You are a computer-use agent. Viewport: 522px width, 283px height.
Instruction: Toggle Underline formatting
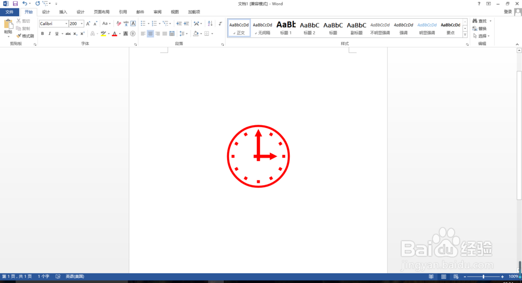coord(57,33)
